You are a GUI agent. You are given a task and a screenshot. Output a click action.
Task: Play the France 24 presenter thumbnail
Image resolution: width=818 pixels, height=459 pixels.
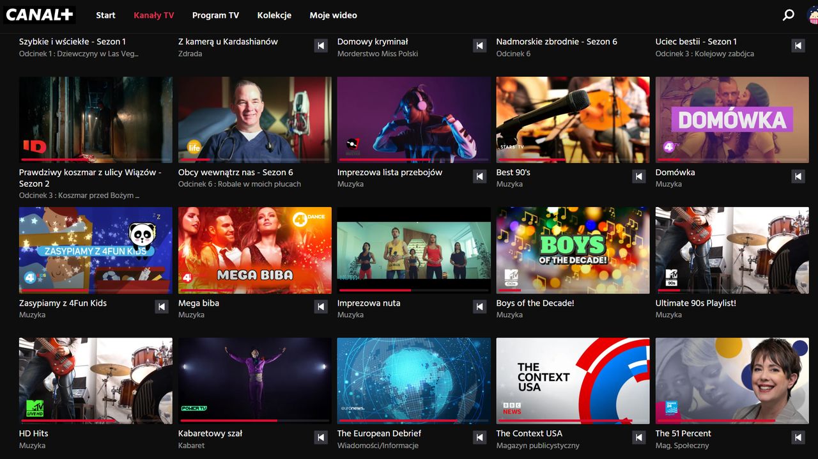click(x=732, y=381)
